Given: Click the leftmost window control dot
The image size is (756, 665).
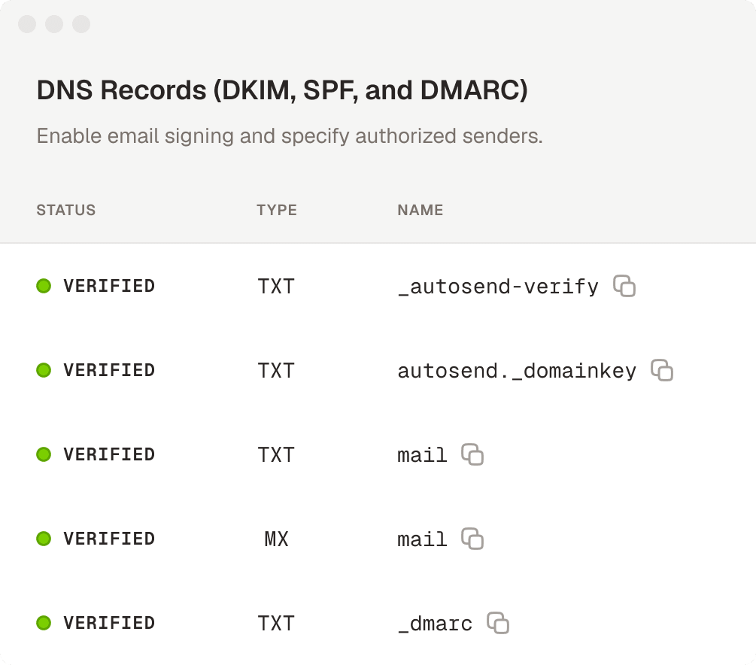Looking at the screenshot, I should pos(27,24).
